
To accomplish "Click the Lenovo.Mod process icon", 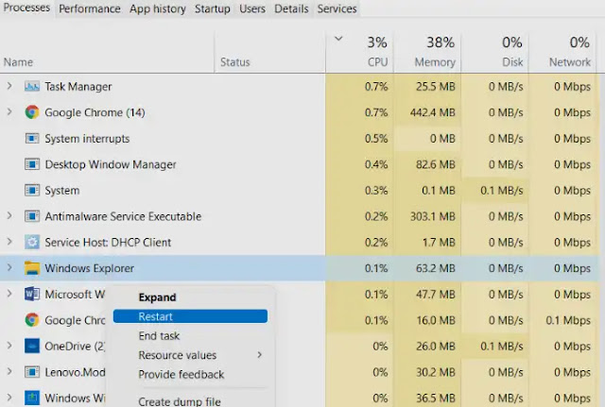I will click(x=32, y=372).
